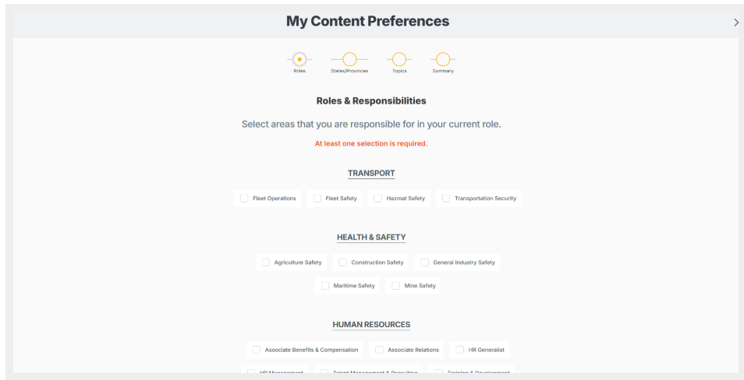
Task: Click the HEALTH & SAFETY heading
Action: tap(371, 237)
